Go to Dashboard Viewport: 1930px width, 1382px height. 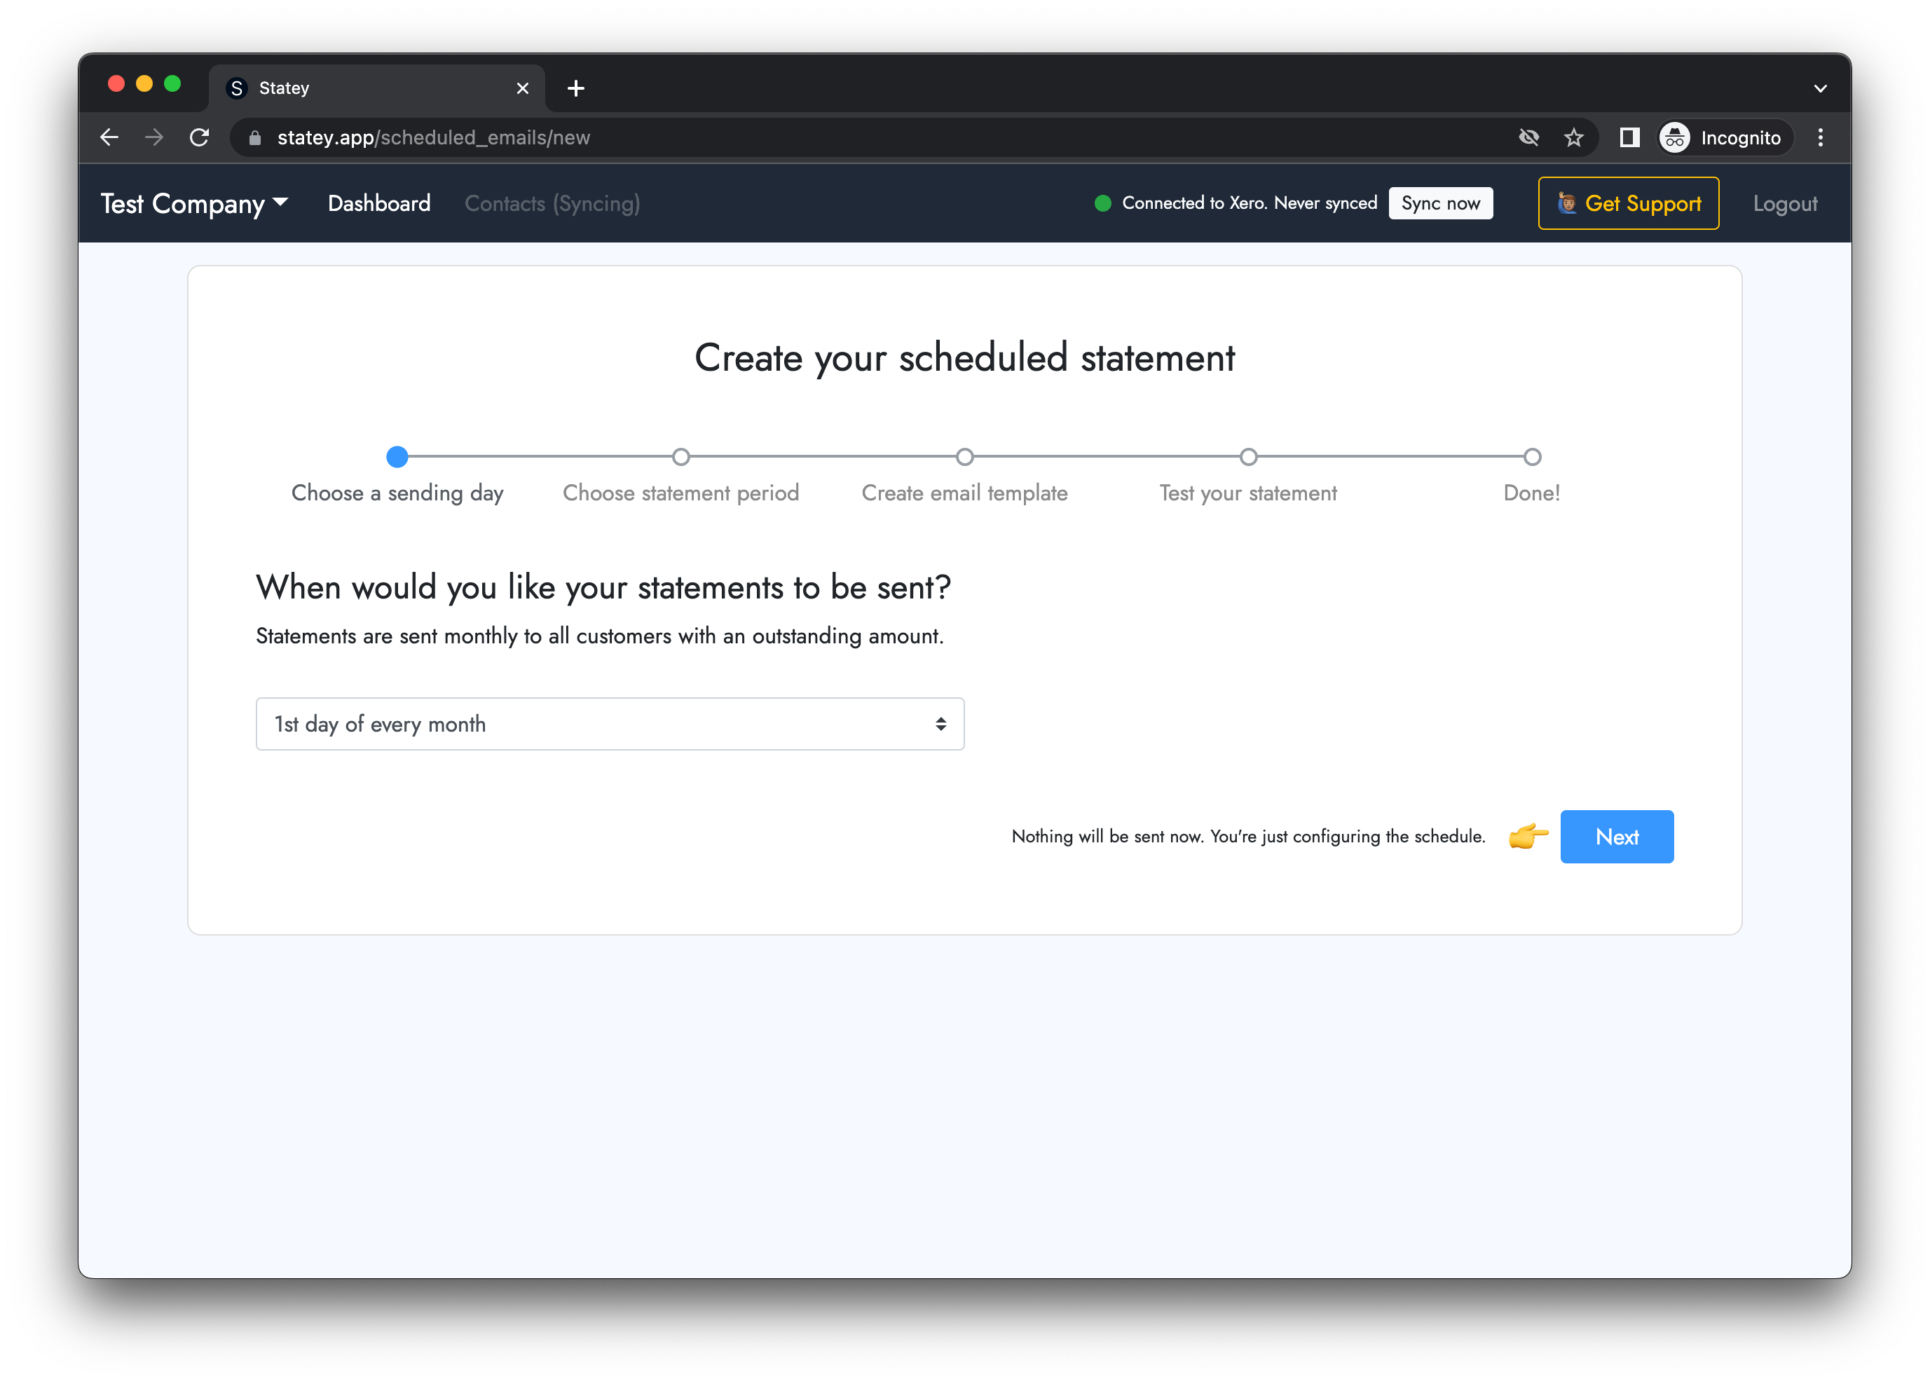coord(380,203)
